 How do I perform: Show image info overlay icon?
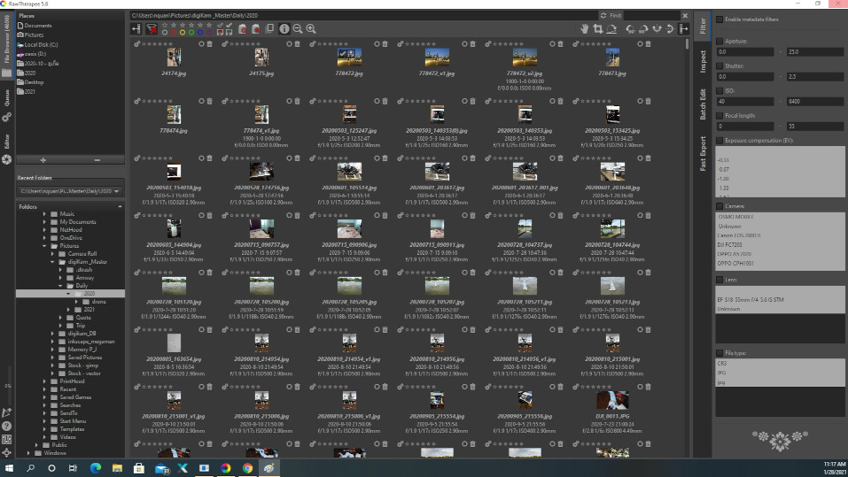pos(284,29)
